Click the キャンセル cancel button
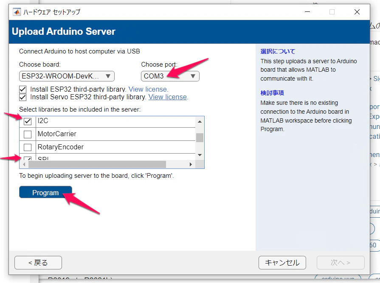The image size is (380, 283). coord(282,263)
